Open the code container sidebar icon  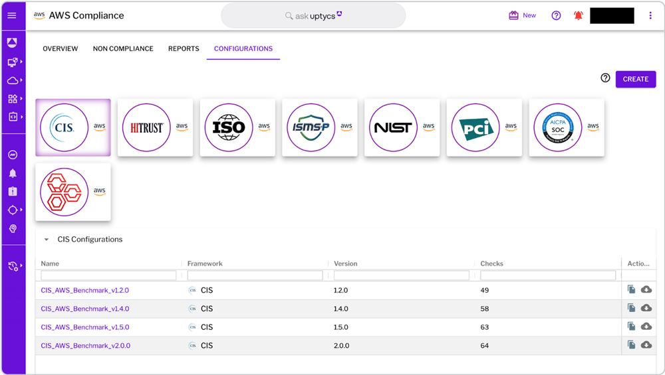click(x=13, y=117)
